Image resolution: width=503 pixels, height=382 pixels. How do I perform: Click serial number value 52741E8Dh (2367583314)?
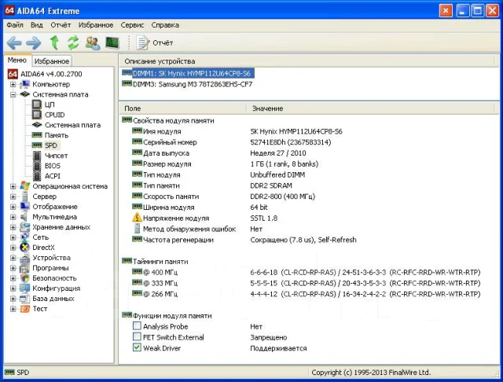coord(291,142)
